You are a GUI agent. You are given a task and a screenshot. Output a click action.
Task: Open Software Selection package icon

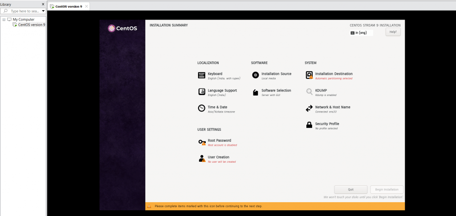coord(255,92)
